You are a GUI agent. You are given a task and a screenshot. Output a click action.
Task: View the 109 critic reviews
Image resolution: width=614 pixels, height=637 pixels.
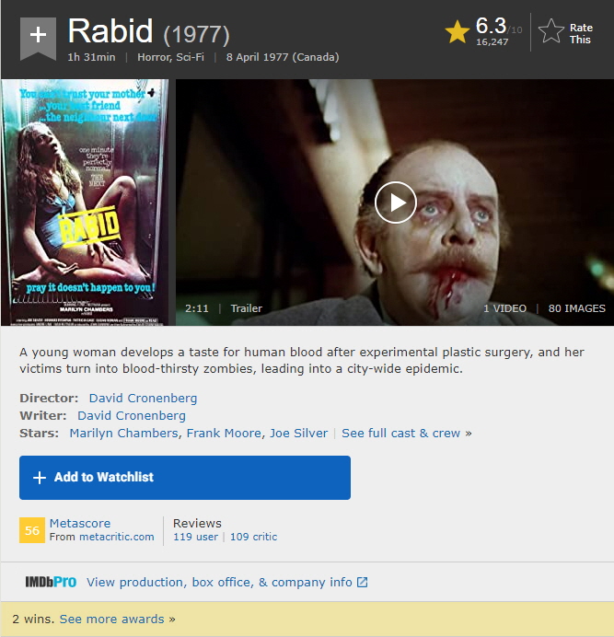253,537
